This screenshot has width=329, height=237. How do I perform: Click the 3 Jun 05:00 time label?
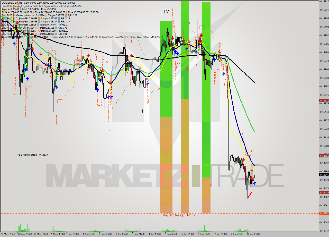122,234
